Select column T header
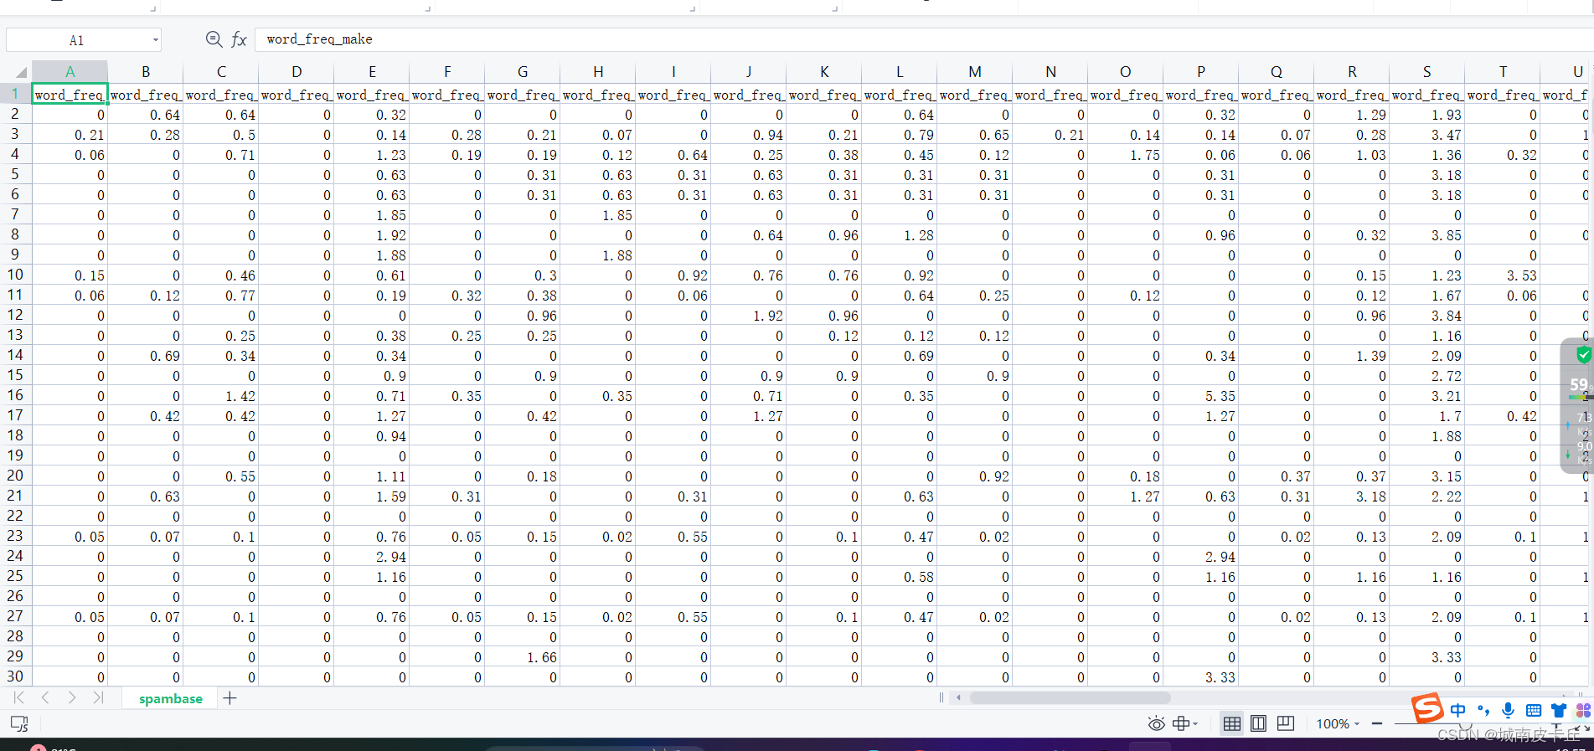 (1503, 72)
